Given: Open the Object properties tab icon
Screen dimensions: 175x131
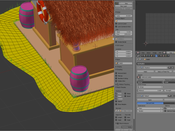Looking at the screenshot, I should point(152,56).
